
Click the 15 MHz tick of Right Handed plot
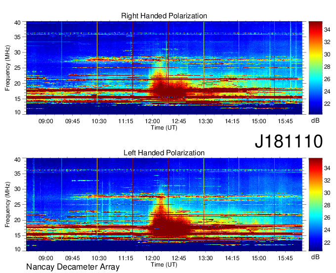[17, 99]
